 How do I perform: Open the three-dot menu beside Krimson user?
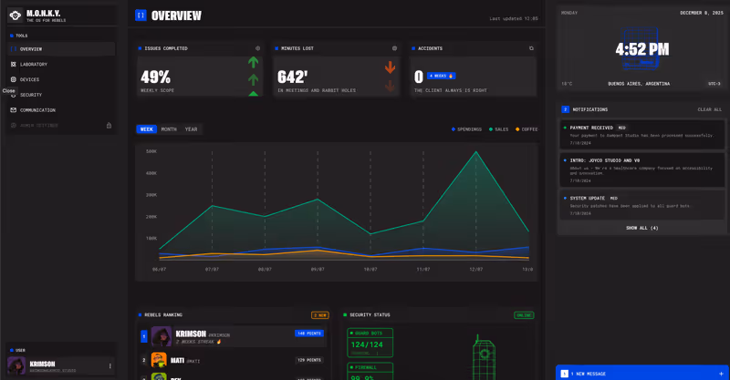109,366
